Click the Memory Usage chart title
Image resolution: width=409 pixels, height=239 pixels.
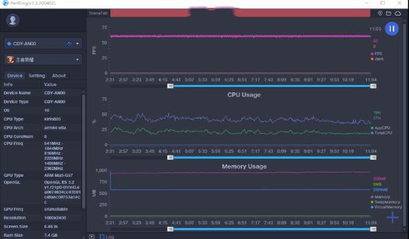point(244,166)
